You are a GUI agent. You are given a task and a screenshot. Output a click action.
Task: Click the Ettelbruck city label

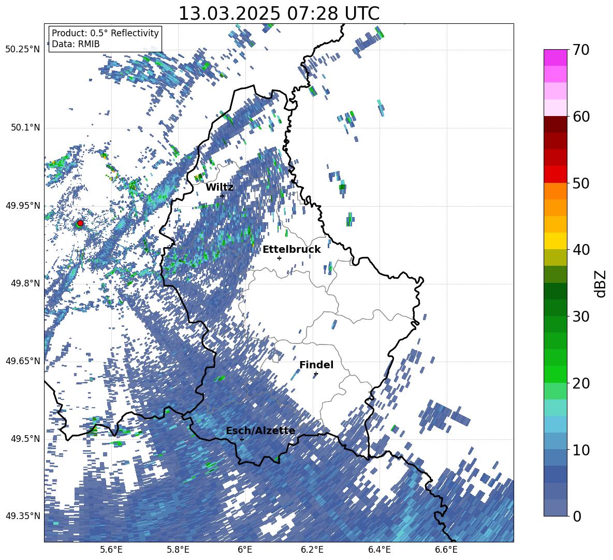[x=291, y=250]
